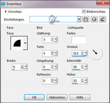Image resolution: width=110 pixels, height=103 pixels.
Task: Click the randomize parameters dice icon
Action: pos(94,19)
